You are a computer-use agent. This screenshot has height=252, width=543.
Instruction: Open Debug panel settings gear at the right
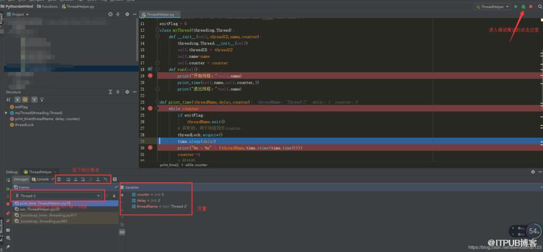(533, 171)
